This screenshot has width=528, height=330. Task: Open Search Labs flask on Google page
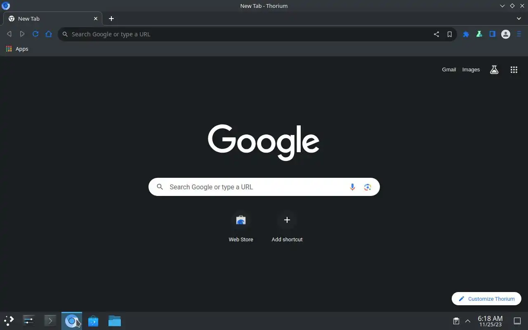494,70
